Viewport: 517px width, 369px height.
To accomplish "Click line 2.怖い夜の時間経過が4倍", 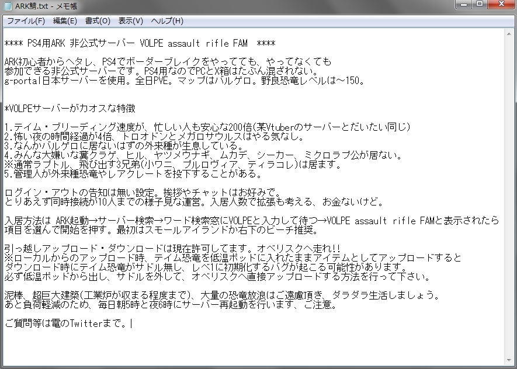I will (x=154, y=136).
